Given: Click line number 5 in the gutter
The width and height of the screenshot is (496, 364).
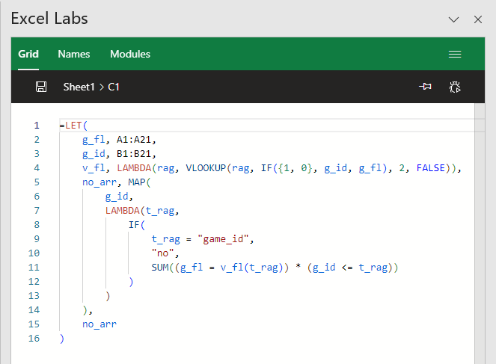Looking at the screenshot, I should coord(37,182).
